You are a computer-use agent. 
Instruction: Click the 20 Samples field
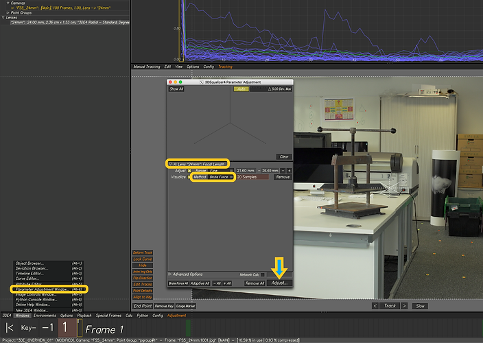[x=252, y=177]
